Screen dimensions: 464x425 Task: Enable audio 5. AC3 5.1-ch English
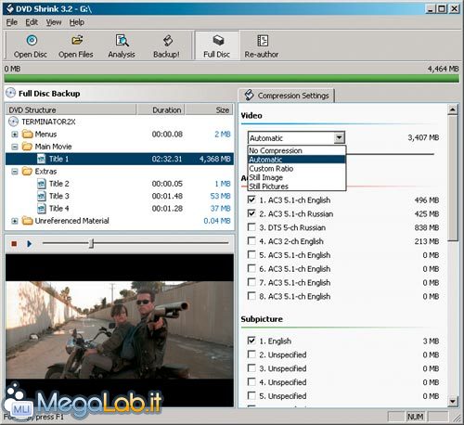pyautogui.click(x=251, y=254)
